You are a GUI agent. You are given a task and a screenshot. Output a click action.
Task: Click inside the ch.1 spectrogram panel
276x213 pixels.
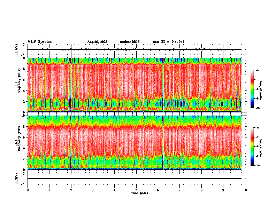point(135,85)
